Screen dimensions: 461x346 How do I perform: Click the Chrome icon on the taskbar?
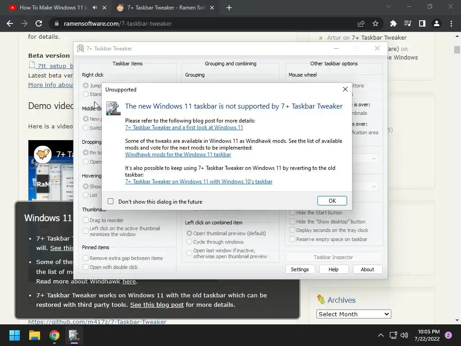(54, 335)
